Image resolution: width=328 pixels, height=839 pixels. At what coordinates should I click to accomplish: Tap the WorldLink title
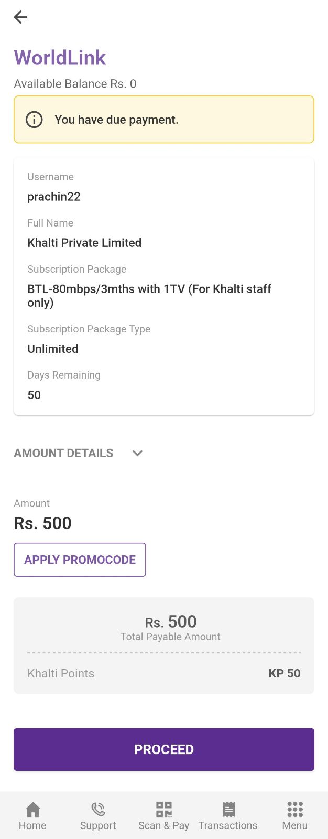(60, 58)
